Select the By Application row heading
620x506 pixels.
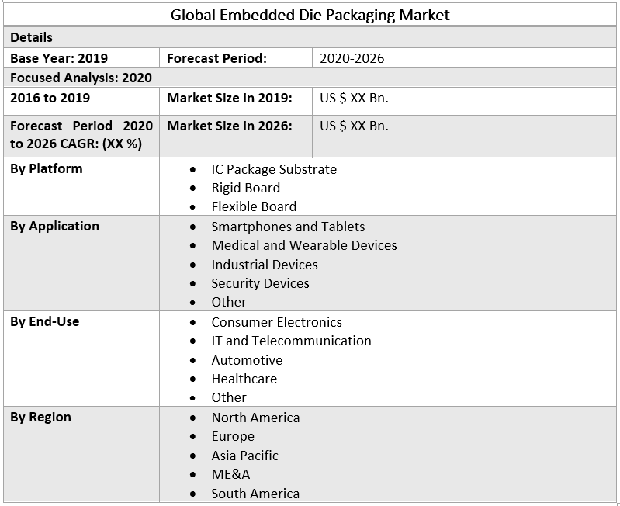(54, 226)
